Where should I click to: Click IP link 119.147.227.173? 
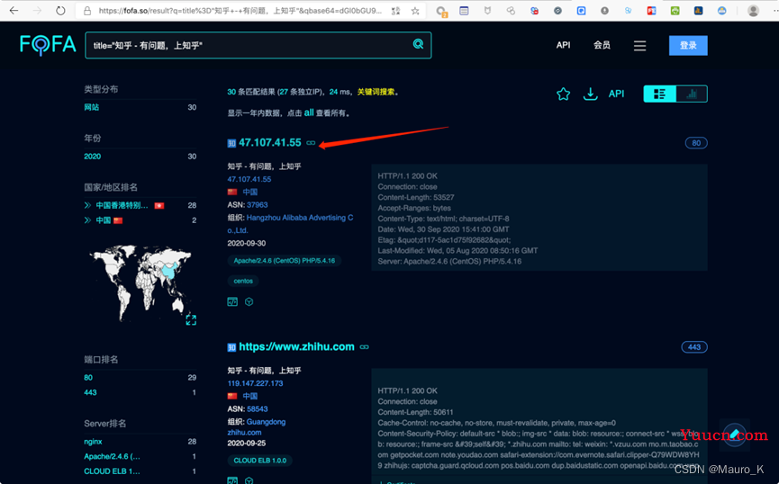tap(256, 383)
